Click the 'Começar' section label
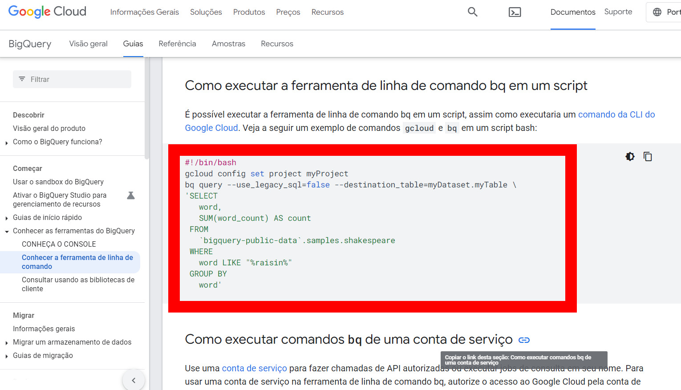The height and width of the screenshot is (390, 681). point(28,168)
